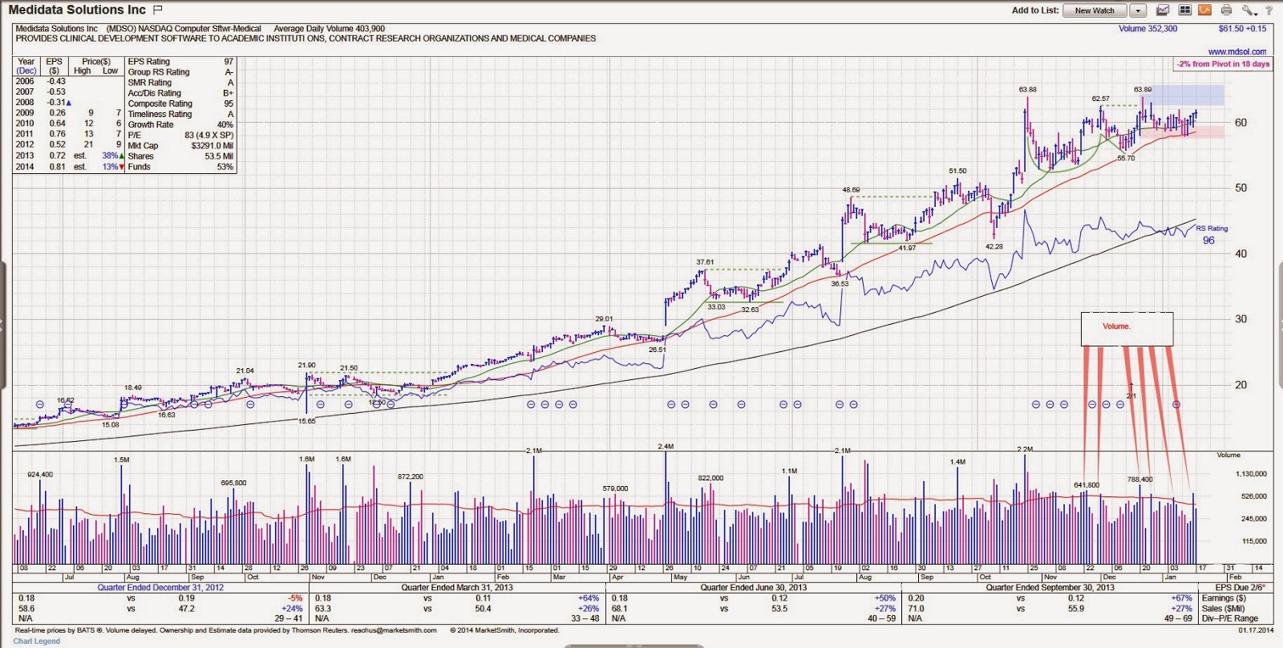Click the -2% from Pivot in 18 days label

(x=1224, y=63)
